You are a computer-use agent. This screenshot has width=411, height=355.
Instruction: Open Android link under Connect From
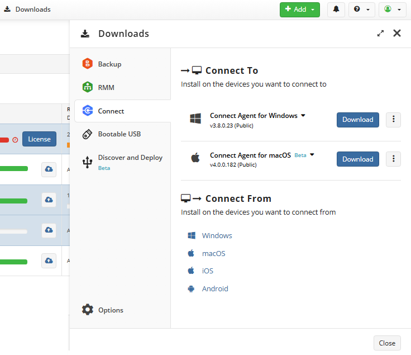coord(215,288)
